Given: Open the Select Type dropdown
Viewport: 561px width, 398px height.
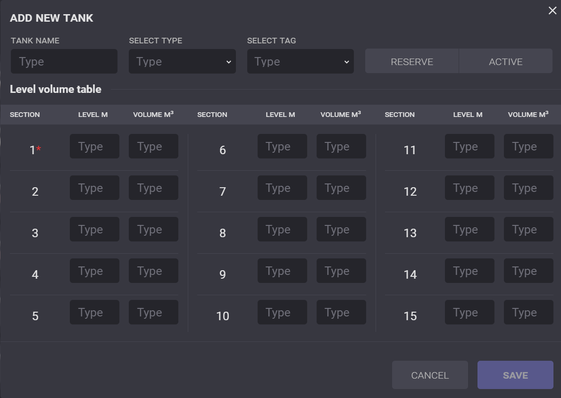Looking at the screenshot, I should [x=182, y=61].
